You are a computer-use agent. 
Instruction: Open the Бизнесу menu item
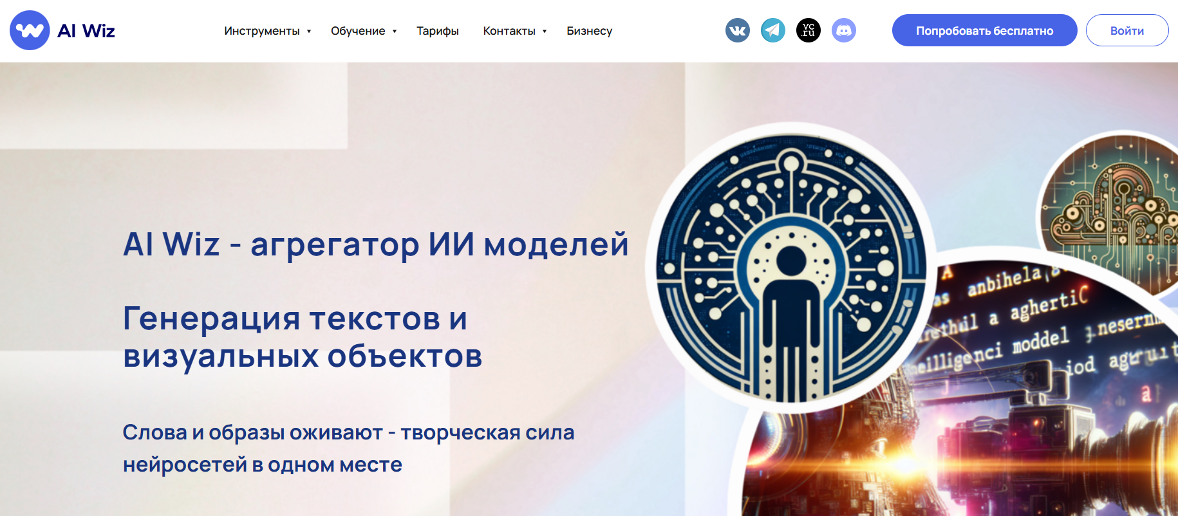tap(590, 31)
